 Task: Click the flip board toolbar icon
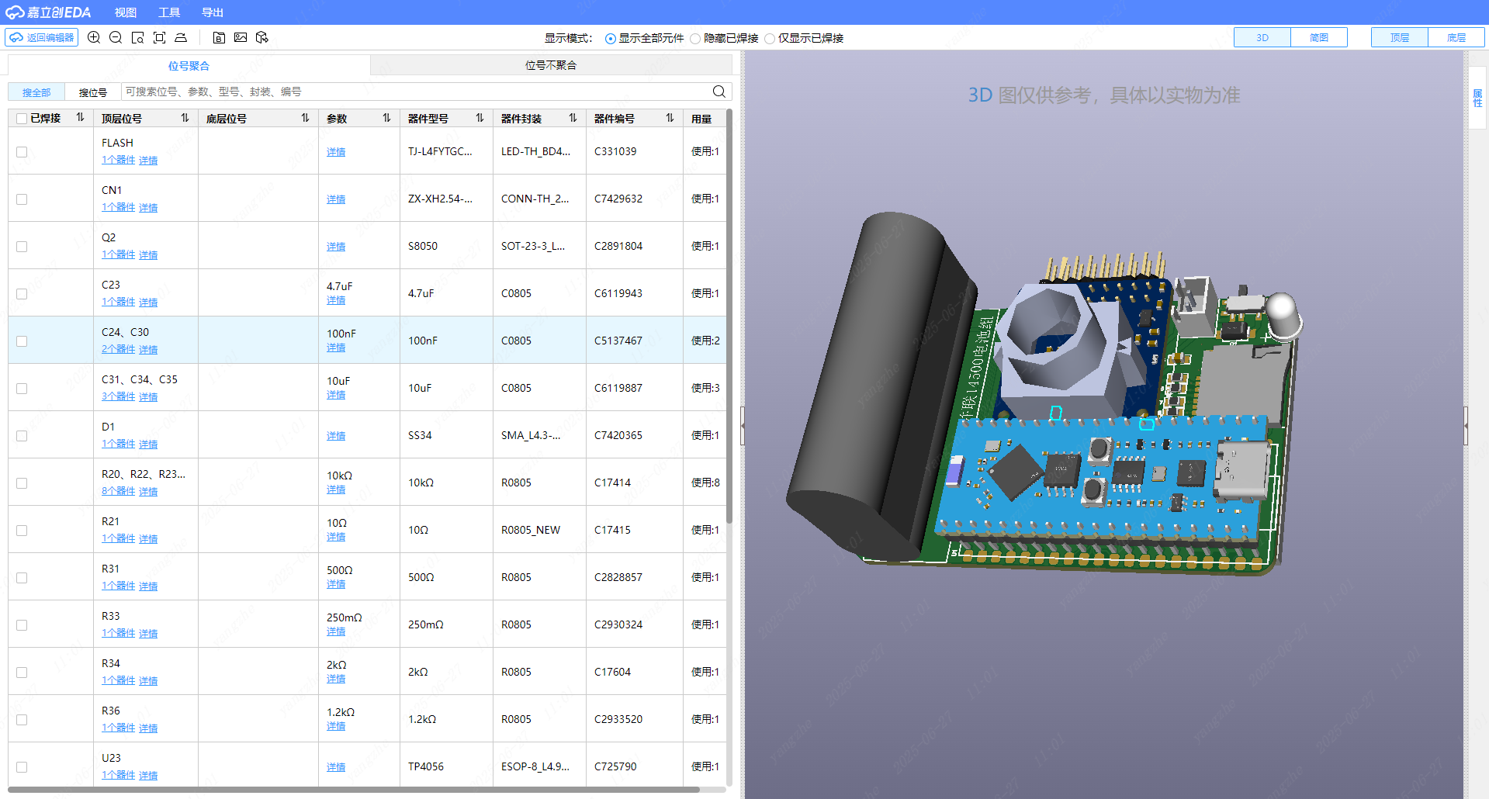pos(181,37)
